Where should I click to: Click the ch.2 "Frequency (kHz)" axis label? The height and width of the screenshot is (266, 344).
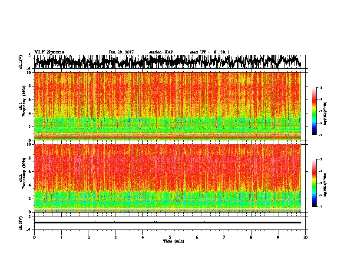(x=24, y=173)
